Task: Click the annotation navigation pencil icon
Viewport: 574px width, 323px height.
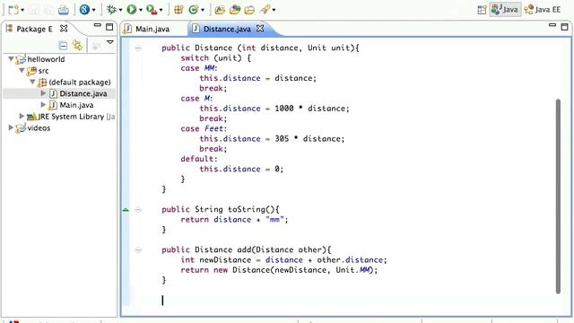Action: click(265, 10)
